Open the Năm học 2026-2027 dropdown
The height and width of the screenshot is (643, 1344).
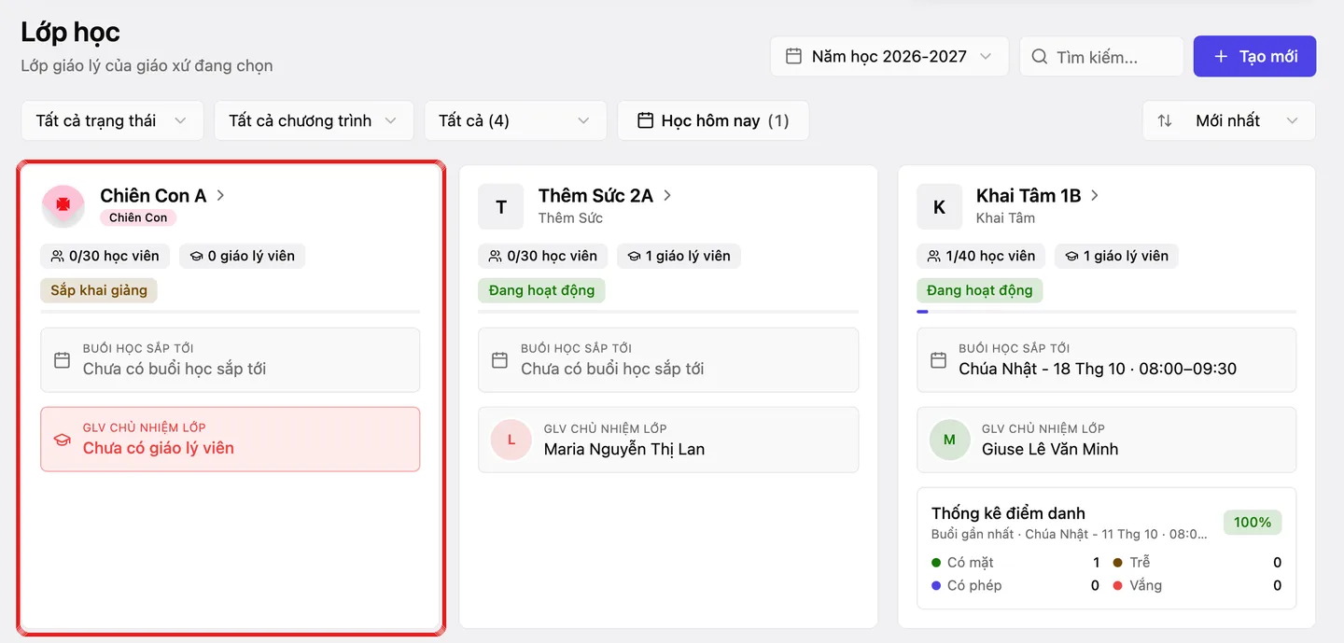tap(889, 56)
